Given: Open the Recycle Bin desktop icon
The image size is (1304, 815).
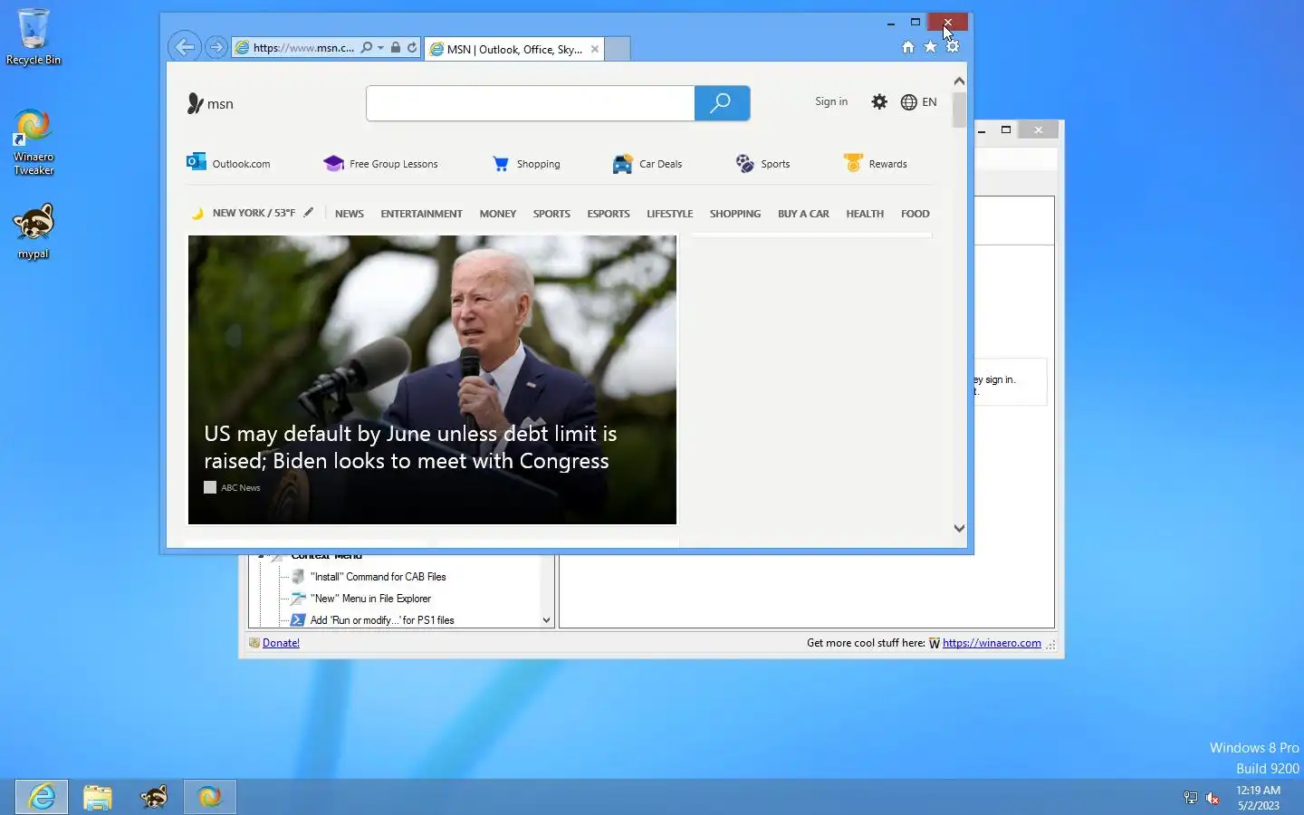Looking at the screenshot, I should [34, 37].
